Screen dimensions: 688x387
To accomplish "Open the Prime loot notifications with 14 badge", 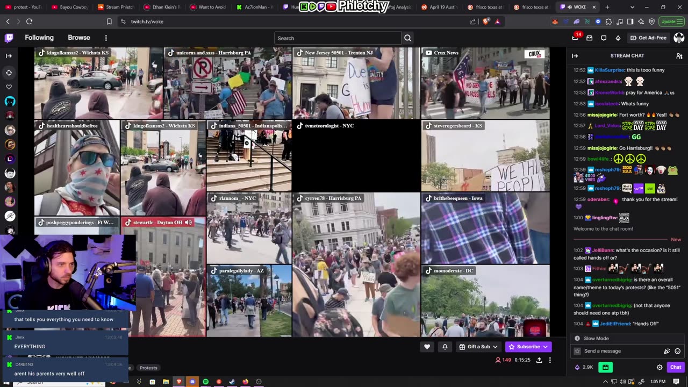I will [x=575, y=38].
